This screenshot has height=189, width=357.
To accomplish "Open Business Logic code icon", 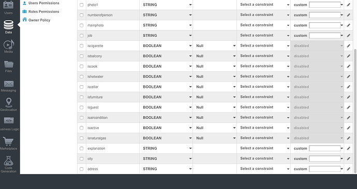I will click(9, 121).
